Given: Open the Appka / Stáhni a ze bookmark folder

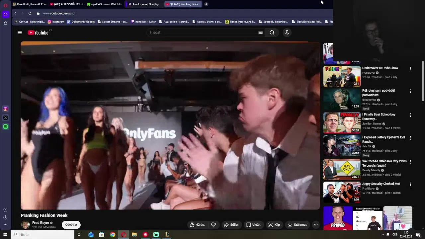Looking at the screenshot, I should (207, 22).
